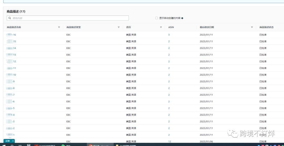This screenshot has height=146, width=284.
Task: Open the calculator icon in the taskbar
Action: pyautogui.click(x=29, y=145)
